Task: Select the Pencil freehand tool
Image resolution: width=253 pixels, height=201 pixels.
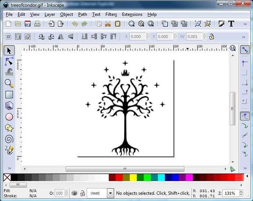Action: [x=9, y=150]
